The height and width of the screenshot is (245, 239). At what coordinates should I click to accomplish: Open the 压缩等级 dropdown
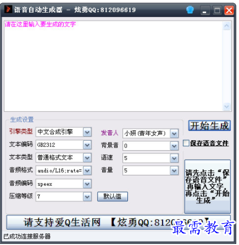[x=87, y=197]
